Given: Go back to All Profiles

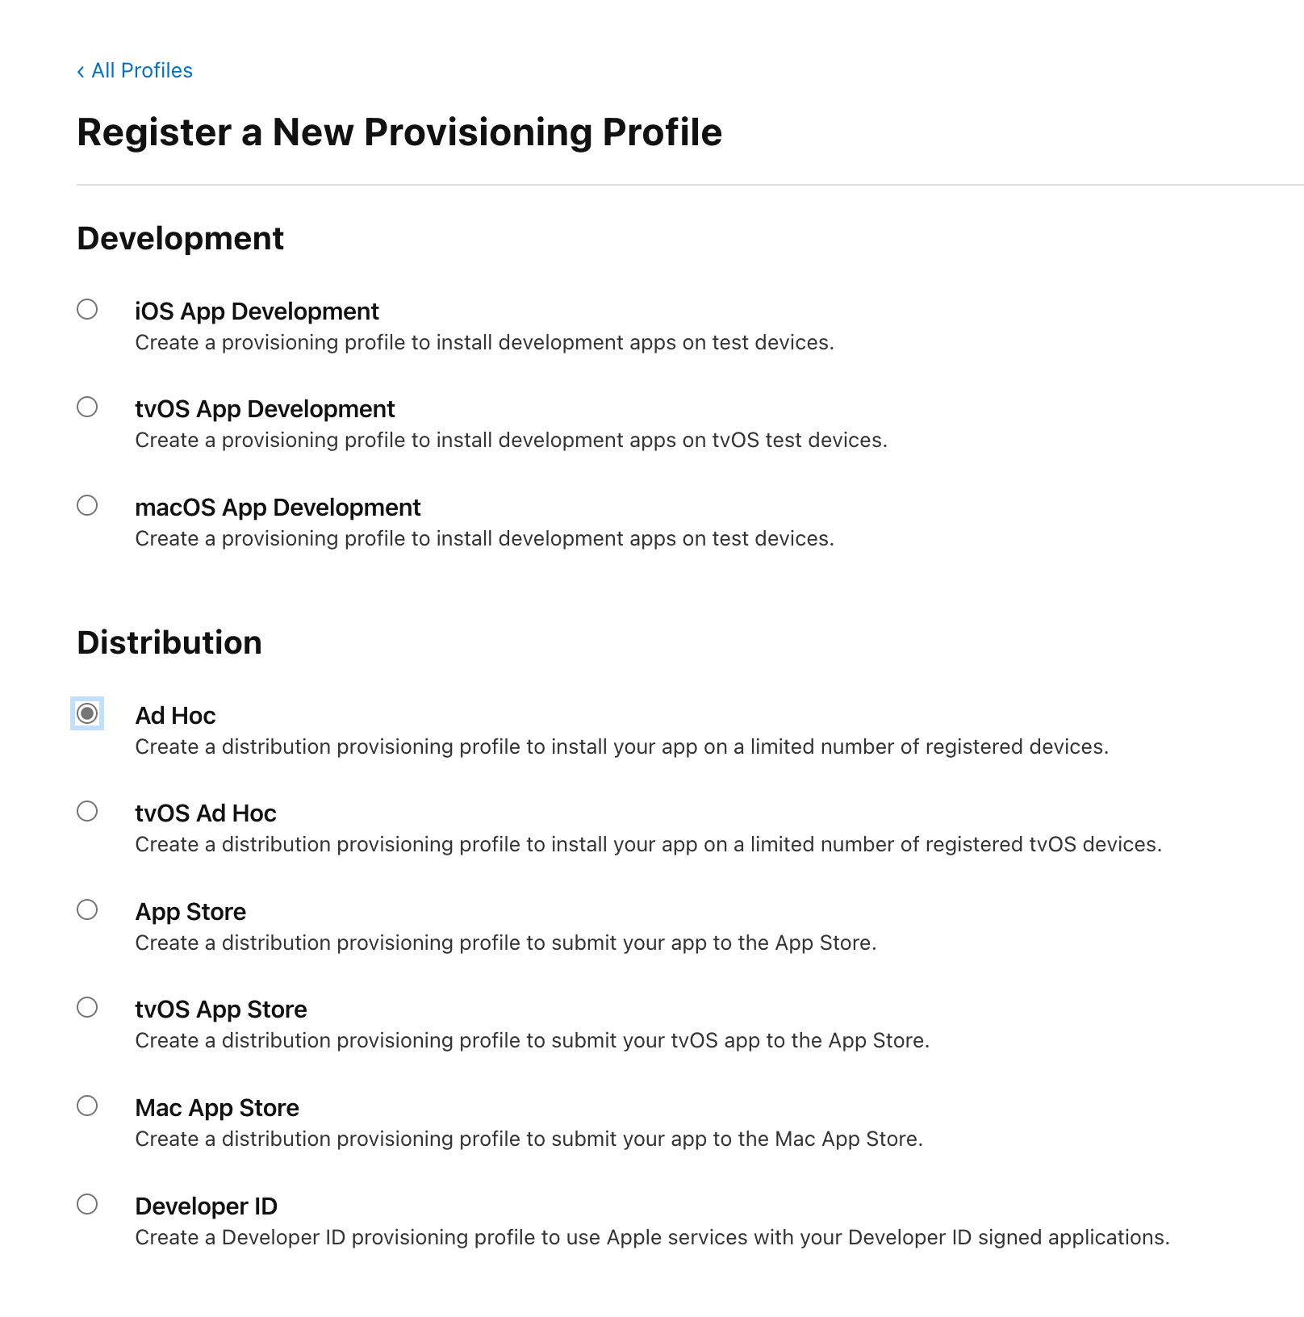Looking at the screenshot, I should pos(142,71).
